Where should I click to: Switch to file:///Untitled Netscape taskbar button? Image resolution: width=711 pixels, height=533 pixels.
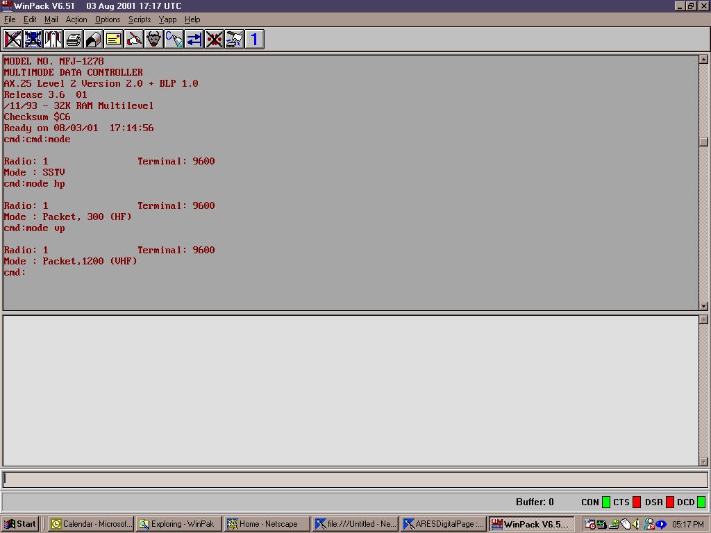tap(355, 524)
